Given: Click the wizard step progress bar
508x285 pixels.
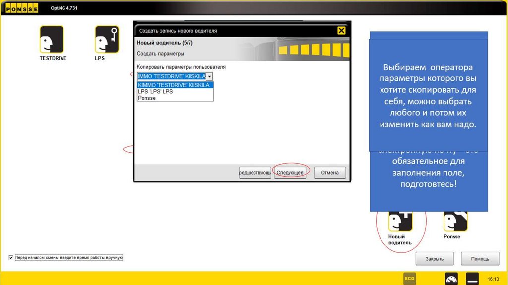Looking at the screenshot, I should coord(314,50).
